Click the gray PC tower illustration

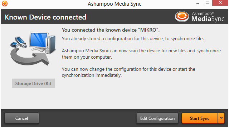tap(50, 44)
